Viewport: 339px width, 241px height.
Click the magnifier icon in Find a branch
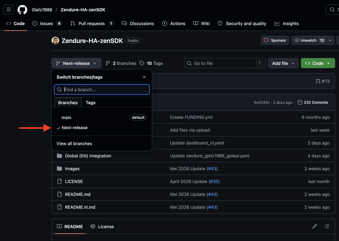tap(59, 90)
